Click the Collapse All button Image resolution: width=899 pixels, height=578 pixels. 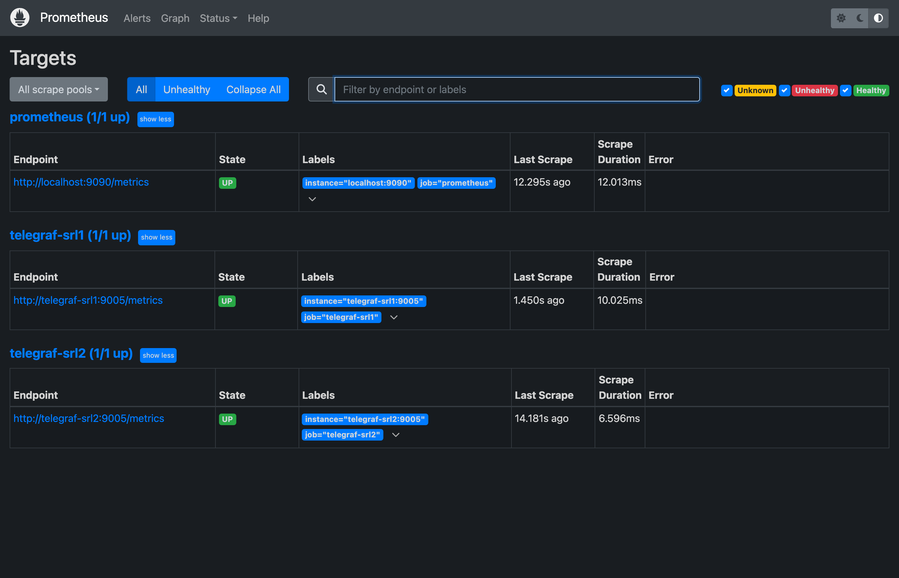coord(253,89)
